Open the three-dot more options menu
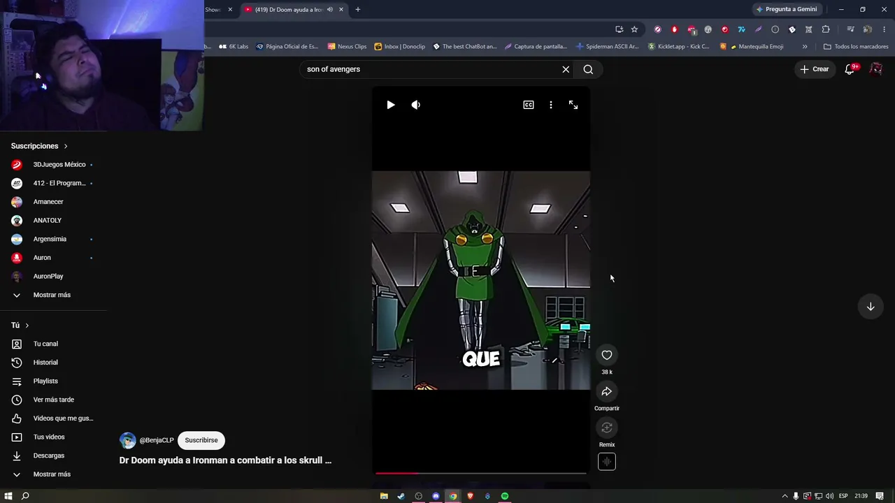The height and width of the screenshot is (503, 895). 551,105
